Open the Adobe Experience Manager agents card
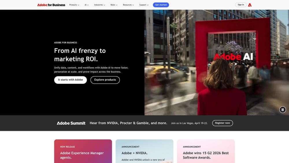Screen dimensions: 289x163 83,151
